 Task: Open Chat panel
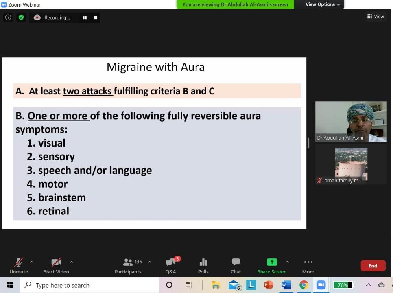236,266
